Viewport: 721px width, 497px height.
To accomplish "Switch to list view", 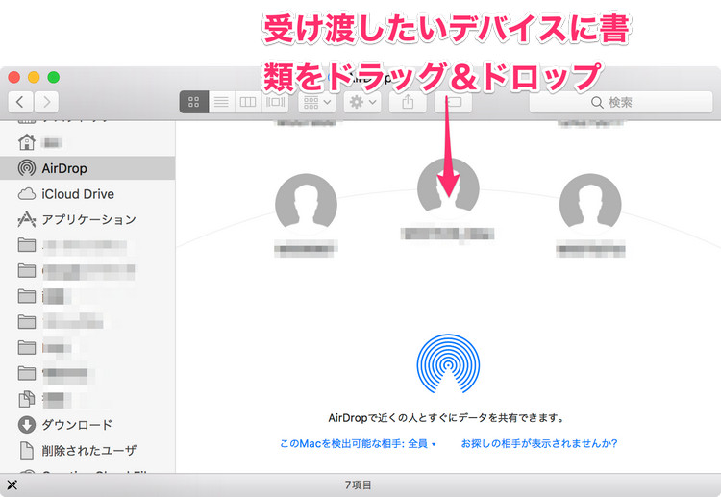I will (221, 102).
